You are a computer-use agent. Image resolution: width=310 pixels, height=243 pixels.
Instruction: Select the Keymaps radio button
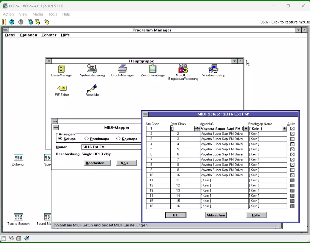point(118,139)
